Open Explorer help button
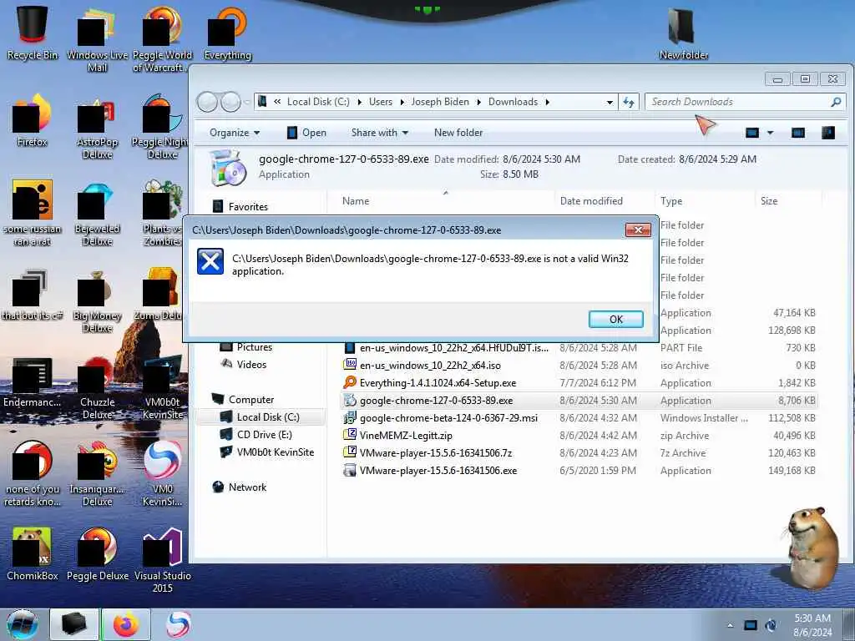Image resolution: width=855 pixels, height=641 pixels. pyautogui.click(x=828, y=133)
